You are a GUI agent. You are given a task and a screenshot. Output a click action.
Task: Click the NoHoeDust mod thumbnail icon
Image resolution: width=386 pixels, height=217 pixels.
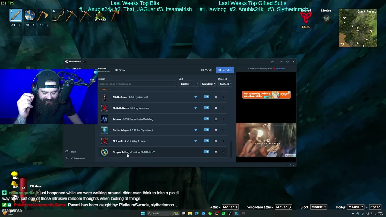coord(104,141)
